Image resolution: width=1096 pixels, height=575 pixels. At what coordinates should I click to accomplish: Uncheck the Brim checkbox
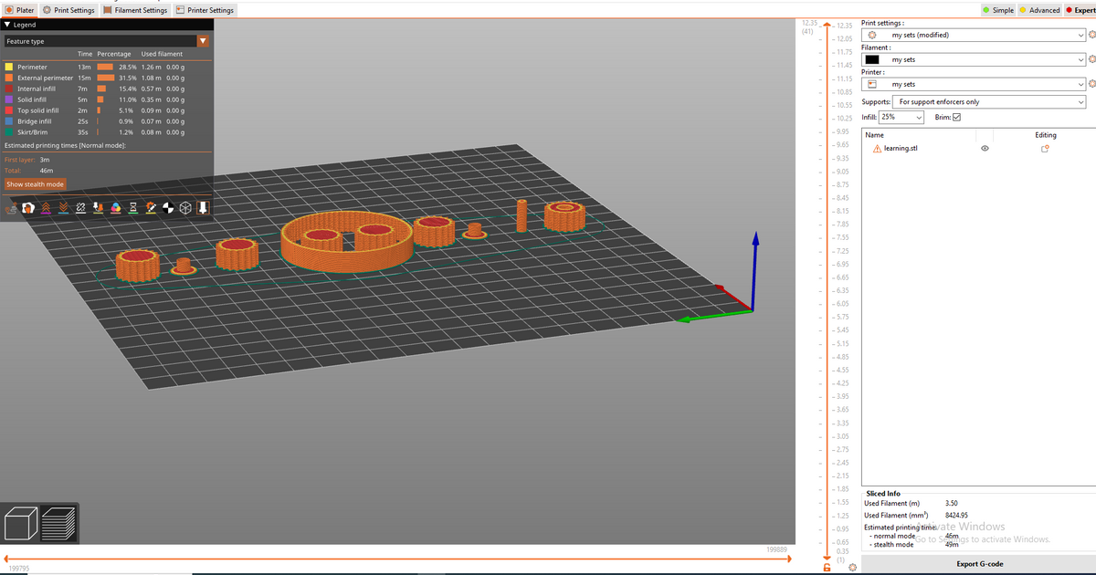click(956, 117)
